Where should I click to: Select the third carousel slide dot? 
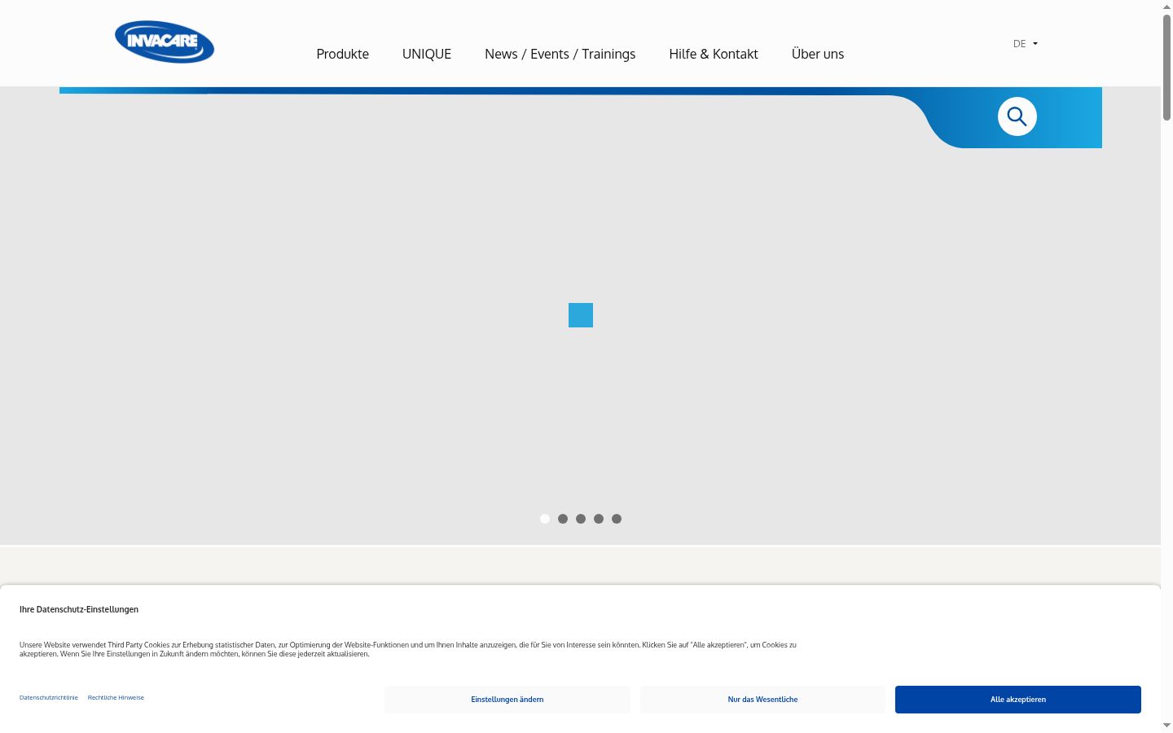click(581, 519)
